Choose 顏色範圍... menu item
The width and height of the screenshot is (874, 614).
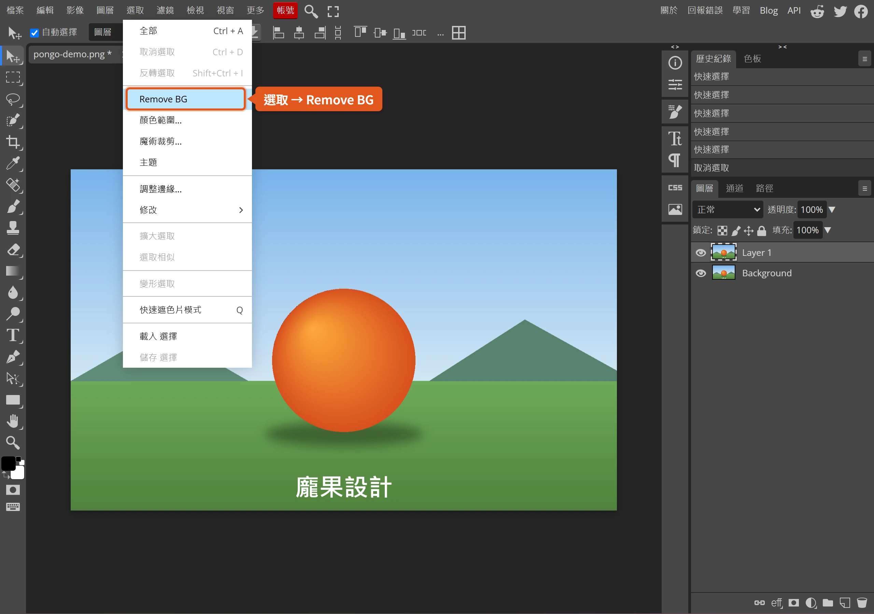click(187, 120)
